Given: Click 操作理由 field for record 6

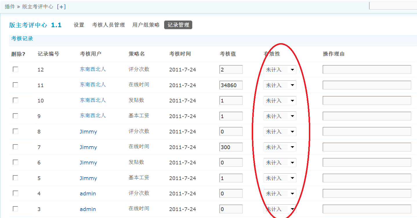Looking at the screenshot, I should pyautogui.click(x=367, y=162).
